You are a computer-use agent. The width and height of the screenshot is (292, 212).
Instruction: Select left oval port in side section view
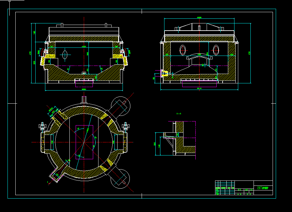183,50
